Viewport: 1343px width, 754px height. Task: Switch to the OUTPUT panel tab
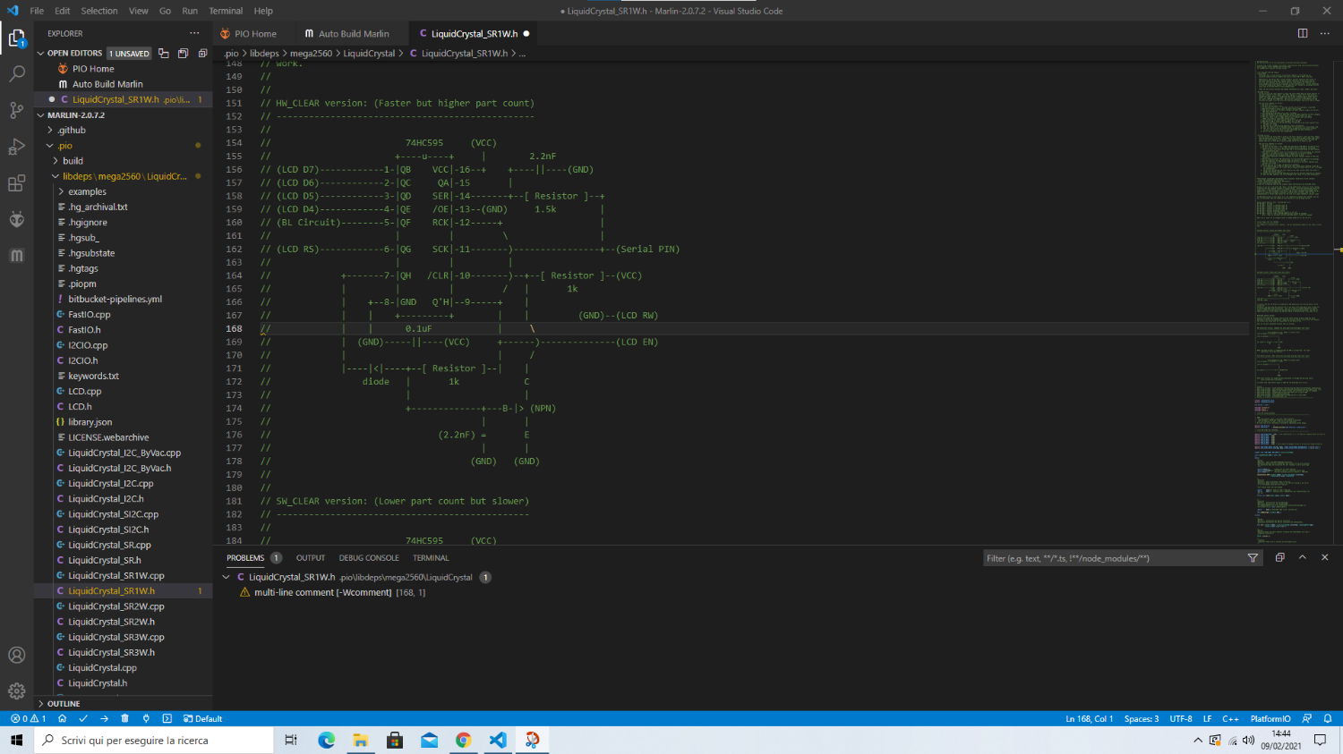[311, 558]
